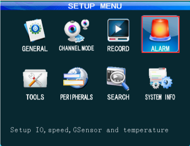Screen dimensions: 190x146
Task: Open the Record play-screen icon
Action: (x=118, y=30)
